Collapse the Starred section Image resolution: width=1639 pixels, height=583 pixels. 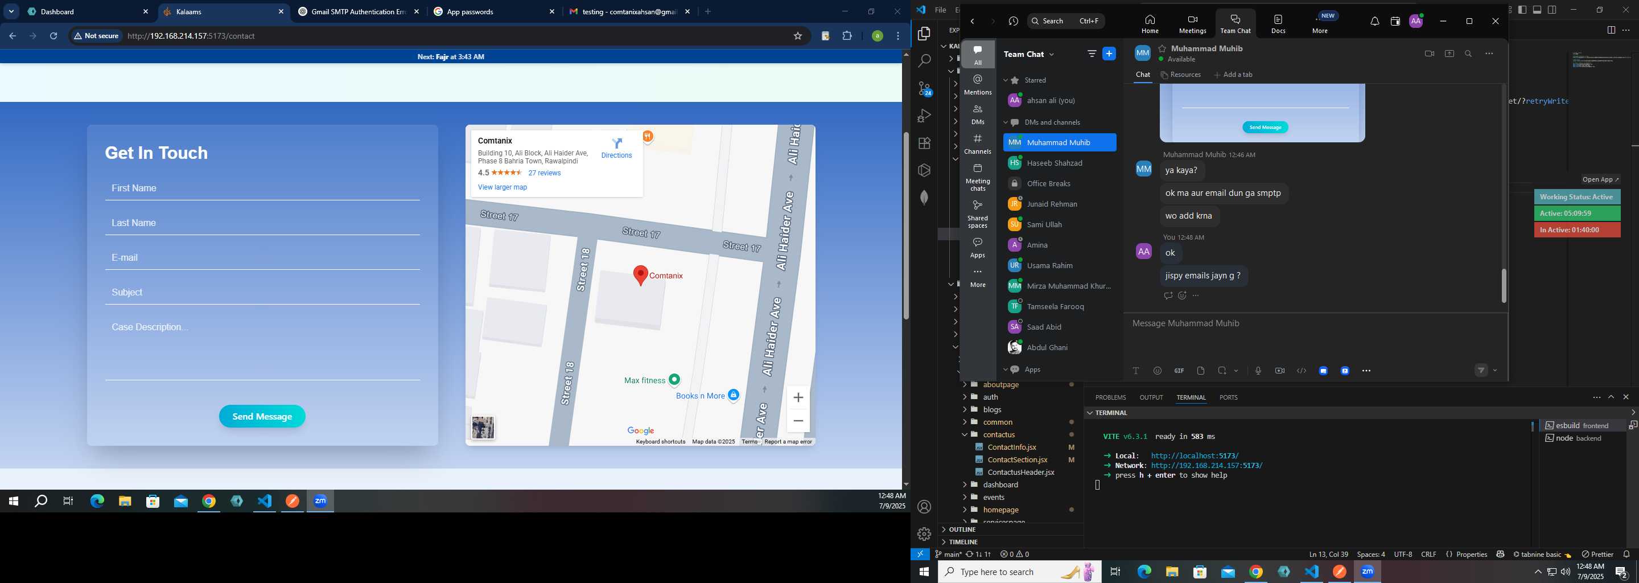click(x=1006, y=80)
